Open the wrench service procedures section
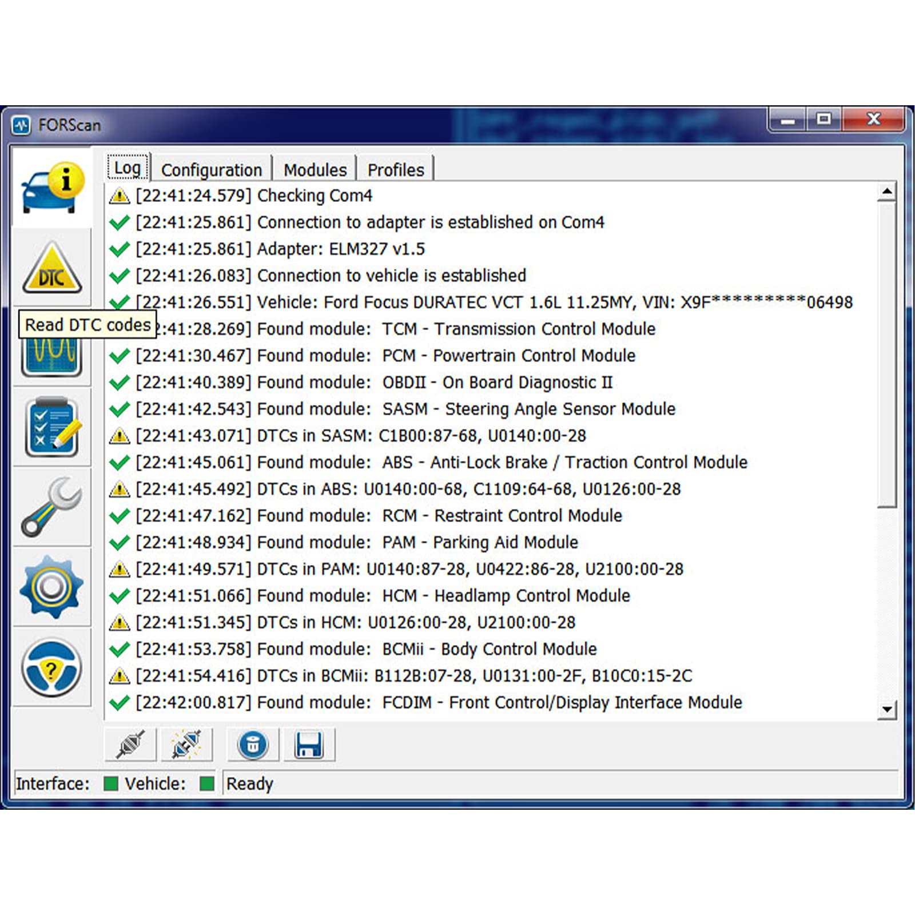The width and height of the screenshot is (915, 915). [x=52, y=507]
